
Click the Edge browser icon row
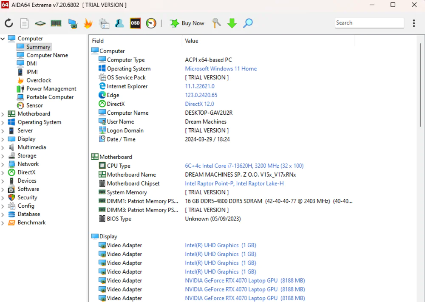102,95
